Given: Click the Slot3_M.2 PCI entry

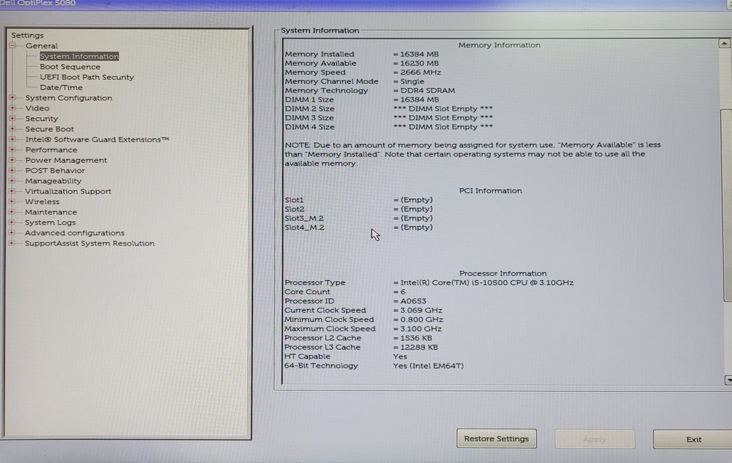Looking at the screenshot, I should 358,218.
